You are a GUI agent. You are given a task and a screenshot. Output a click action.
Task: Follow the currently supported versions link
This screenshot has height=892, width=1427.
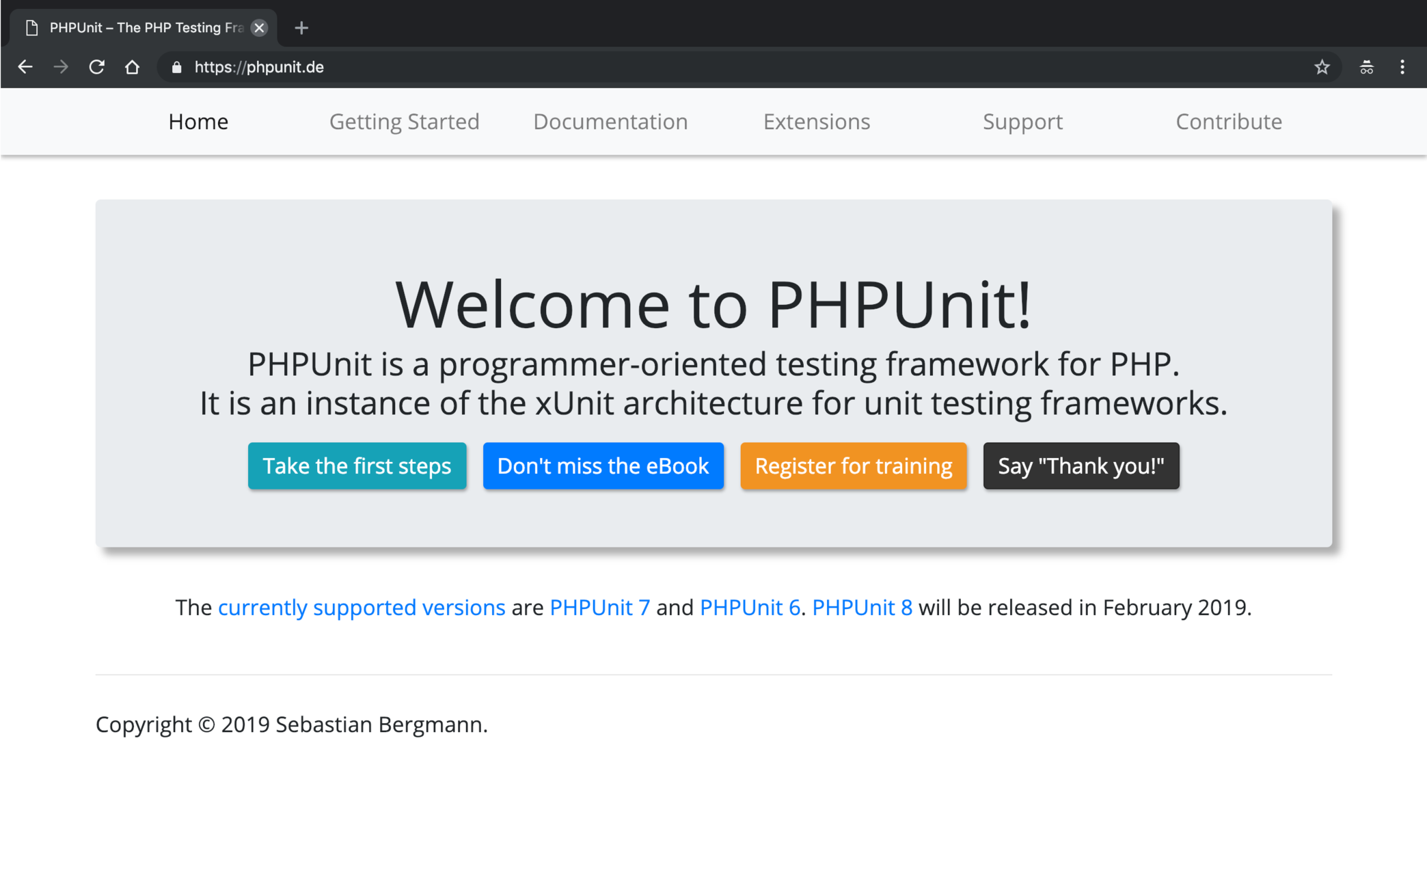pyautogui.click(x=362, y=607)
